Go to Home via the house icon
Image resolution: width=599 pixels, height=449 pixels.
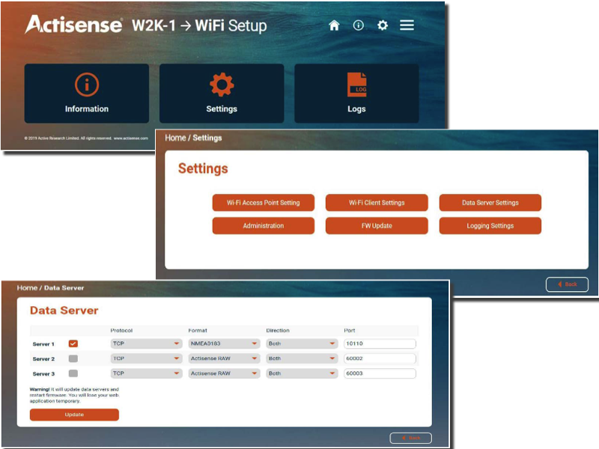334,25
